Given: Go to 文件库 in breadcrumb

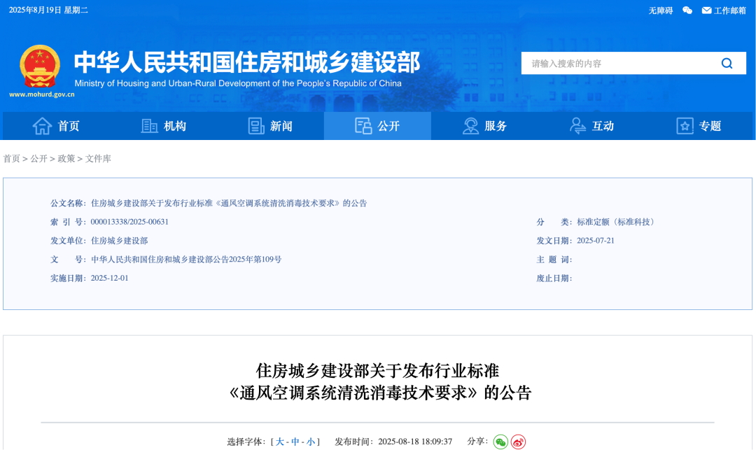Looking at the screenshot, I should click(x=98, y=158).
